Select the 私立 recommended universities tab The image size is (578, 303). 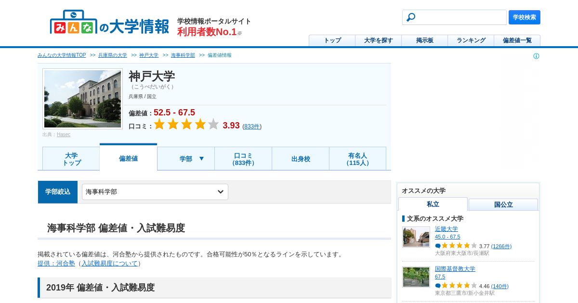pos(433,204)
